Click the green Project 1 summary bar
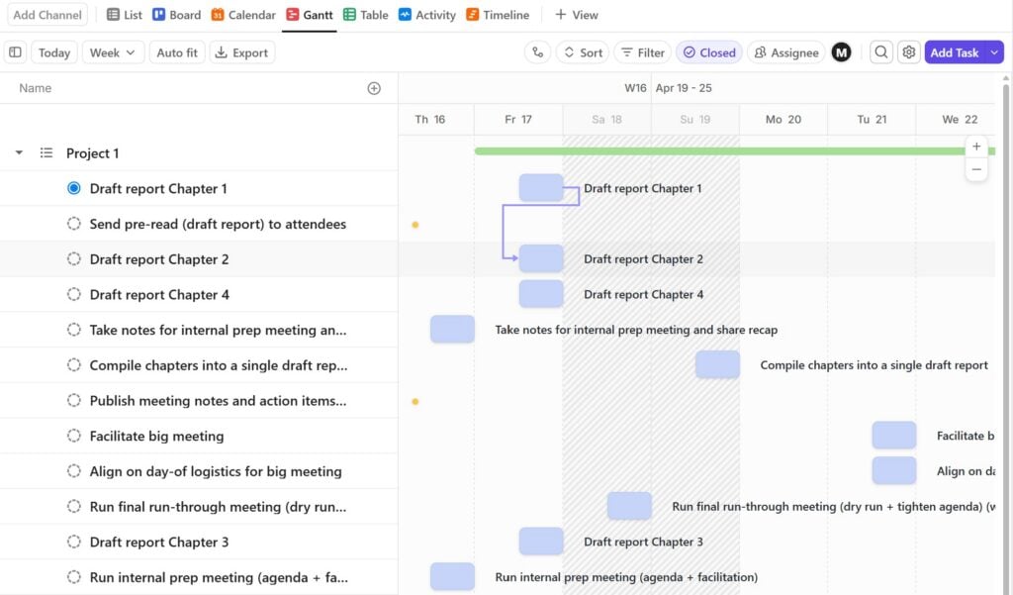1013x595 pixels. (x=734, y=151)
